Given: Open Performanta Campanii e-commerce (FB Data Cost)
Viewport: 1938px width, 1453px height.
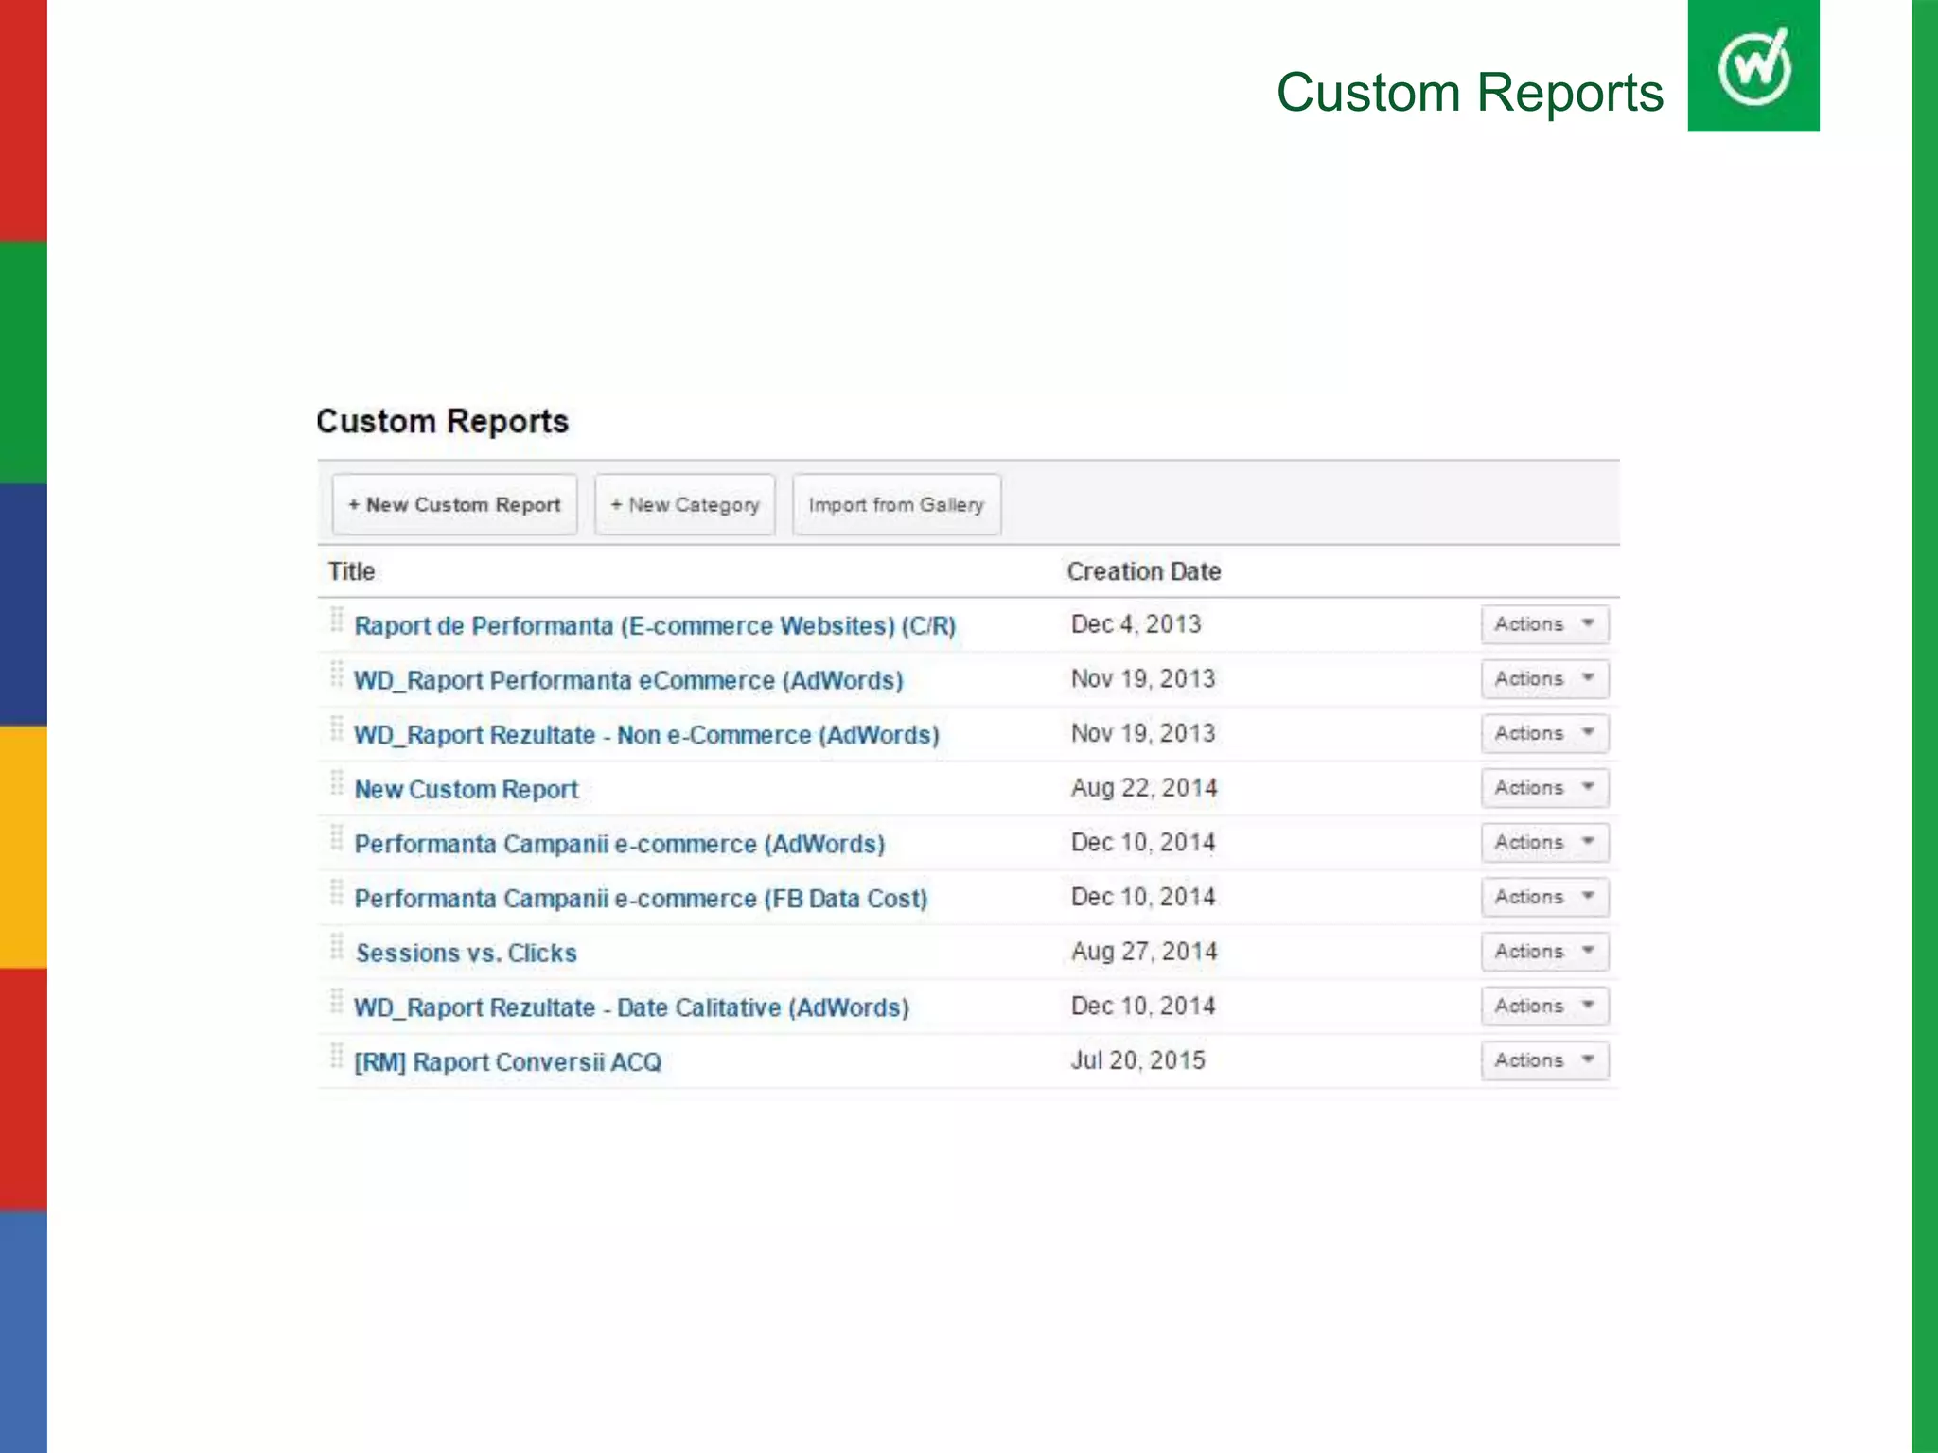Looking at the screenshot, I should point(641,899).
